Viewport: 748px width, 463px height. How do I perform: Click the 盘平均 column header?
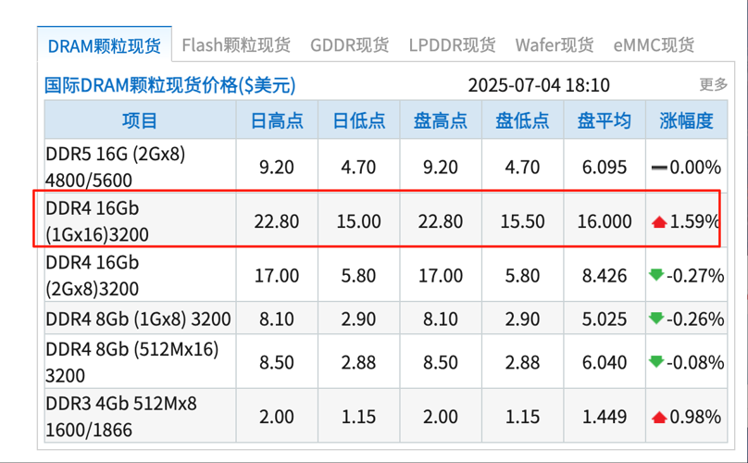coord(605,120)
